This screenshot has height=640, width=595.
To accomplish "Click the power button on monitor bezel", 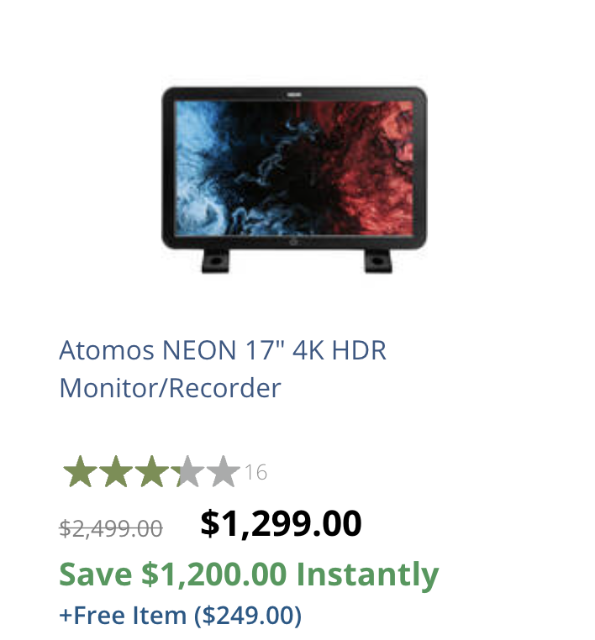I will click(x=294, y=243).
